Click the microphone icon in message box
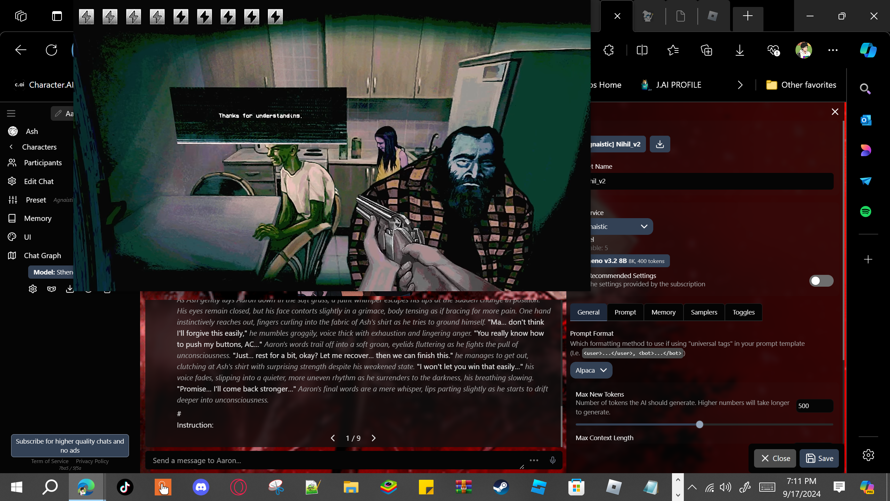This screenshot has height=501, width=890. (552, 460)
